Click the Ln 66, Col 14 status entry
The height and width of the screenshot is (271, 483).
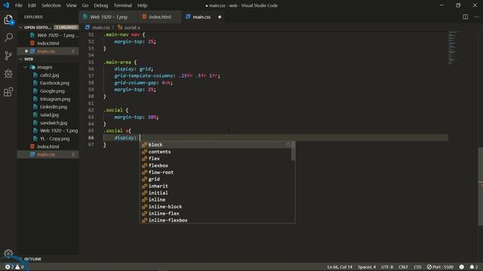point(340,266)
